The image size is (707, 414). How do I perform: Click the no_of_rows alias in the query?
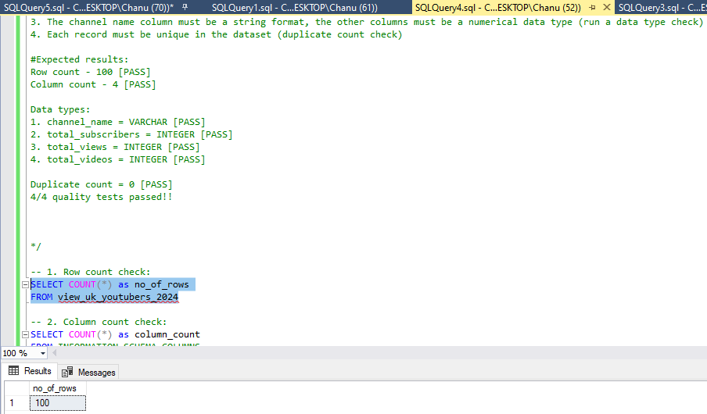click(161, 284)
